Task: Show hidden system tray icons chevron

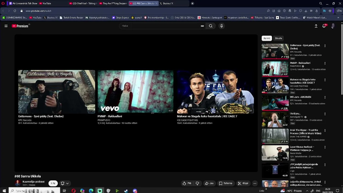Action: 307,191
